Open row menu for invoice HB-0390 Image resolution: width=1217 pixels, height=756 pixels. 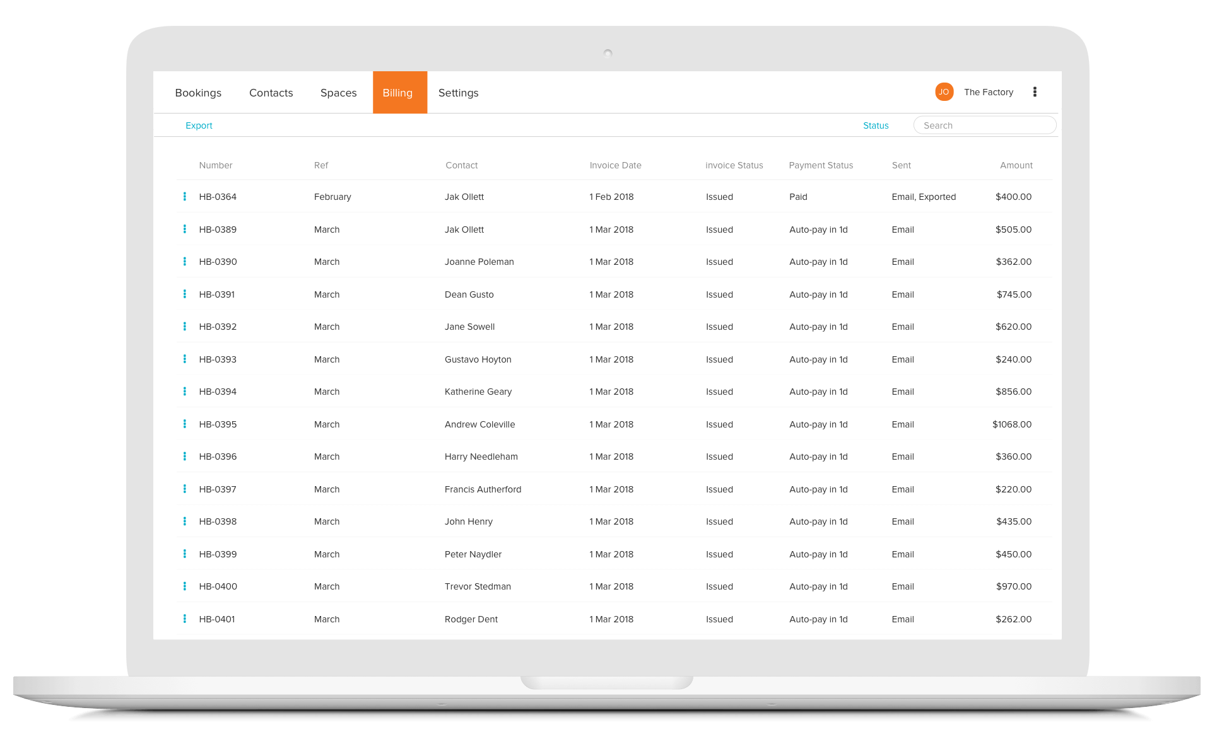184,262
